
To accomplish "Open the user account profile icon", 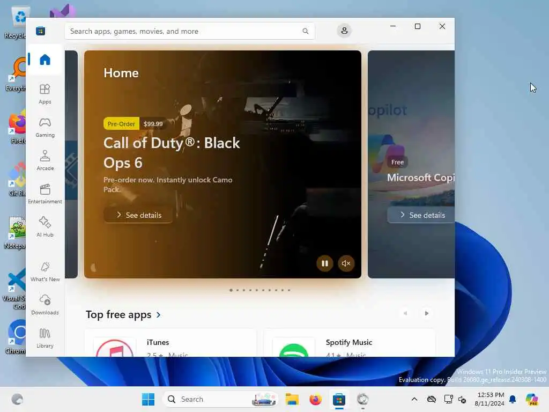I will coord(344,31).
